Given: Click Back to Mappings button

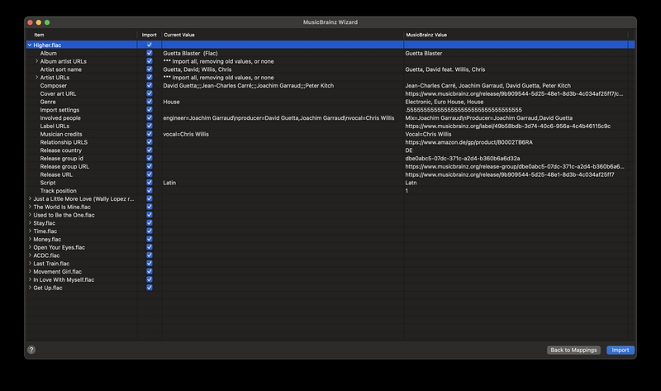Looking at the screenshot, I should [x=573, y=350].
